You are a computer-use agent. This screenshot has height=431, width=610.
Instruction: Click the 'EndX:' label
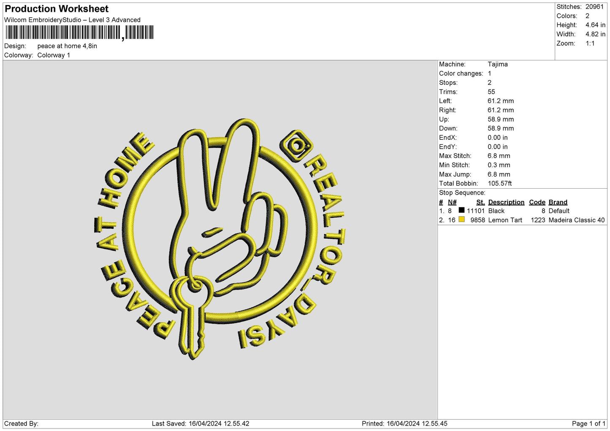pos(448,138)
